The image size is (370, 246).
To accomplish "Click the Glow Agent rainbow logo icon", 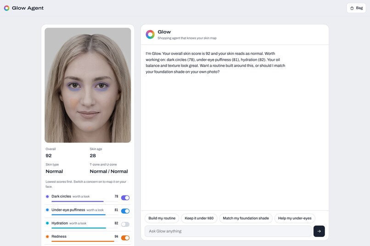I will (x=6, y=8).
